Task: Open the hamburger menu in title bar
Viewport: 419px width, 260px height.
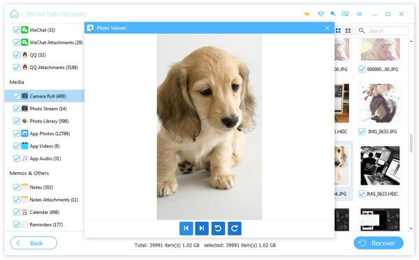Action: tap(360, 14)
